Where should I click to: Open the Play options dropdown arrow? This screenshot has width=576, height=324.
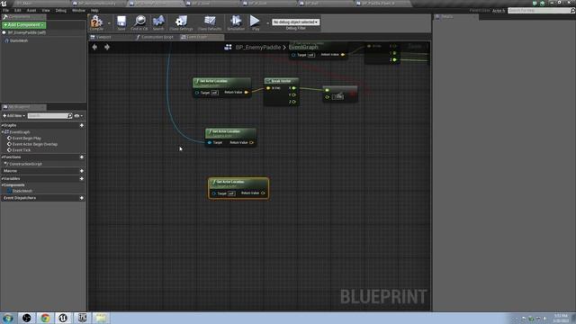[267, 23]
